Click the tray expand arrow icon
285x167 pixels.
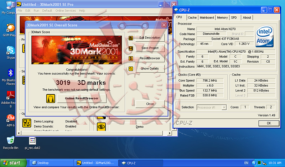(254, 163)
